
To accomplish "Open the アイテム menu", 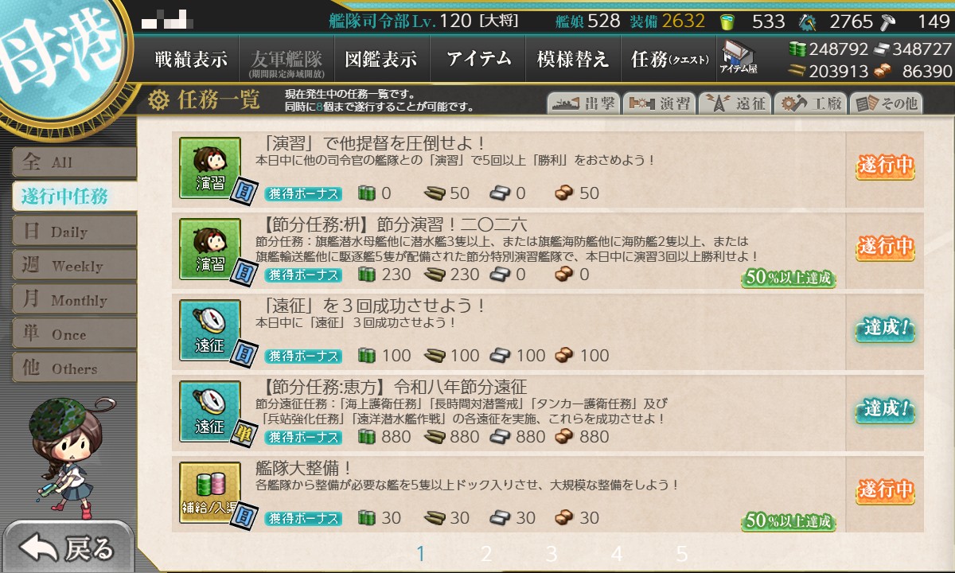I will coord(477,59).
